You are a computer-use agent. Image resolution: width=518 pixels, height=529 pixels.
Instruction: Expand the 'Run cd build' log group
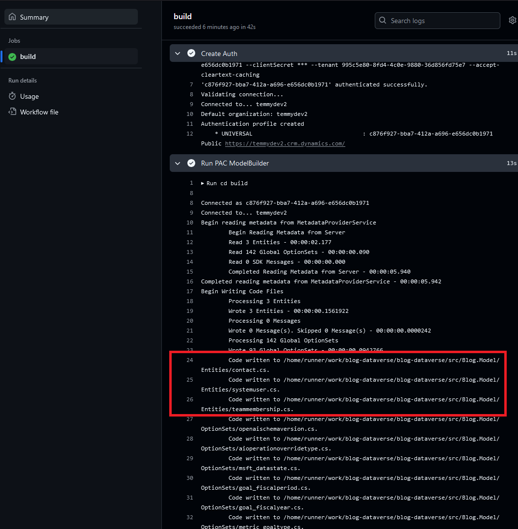(224, 183)
